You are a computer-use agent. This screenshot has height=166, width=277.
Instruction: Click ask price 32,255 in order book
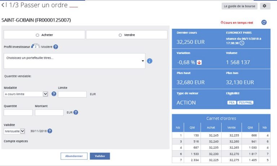(234, 135)
